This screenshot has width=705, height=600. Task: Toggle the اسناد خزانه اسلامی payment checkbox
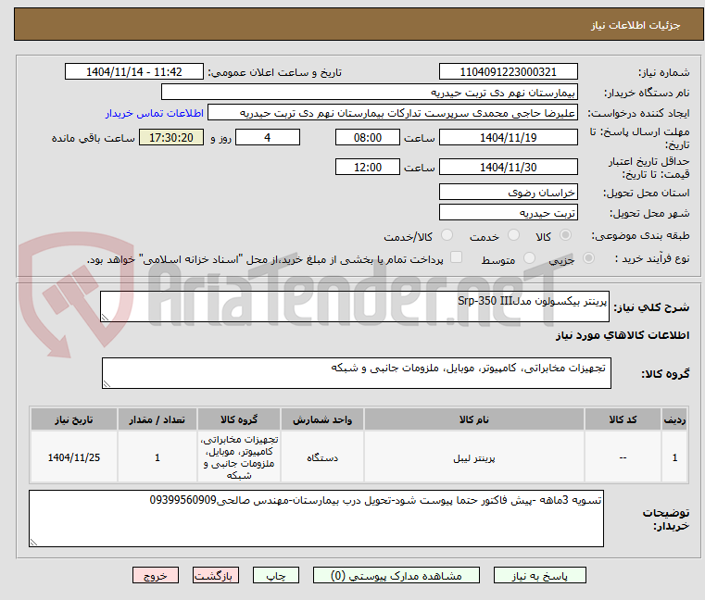coord(456,257)
